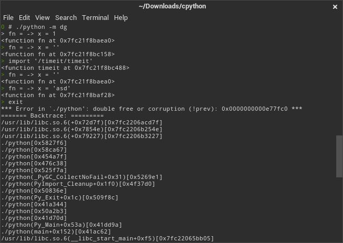Close the terminal window
Screen dimensions: 343x243
click(335, 7)
